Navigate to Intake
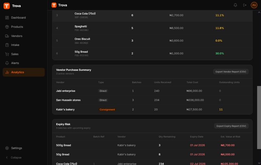 point(24,45)
